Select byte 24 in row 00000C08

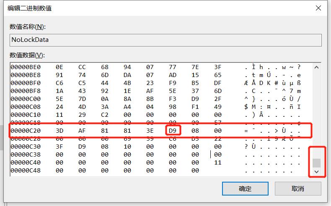coord(59,107)
